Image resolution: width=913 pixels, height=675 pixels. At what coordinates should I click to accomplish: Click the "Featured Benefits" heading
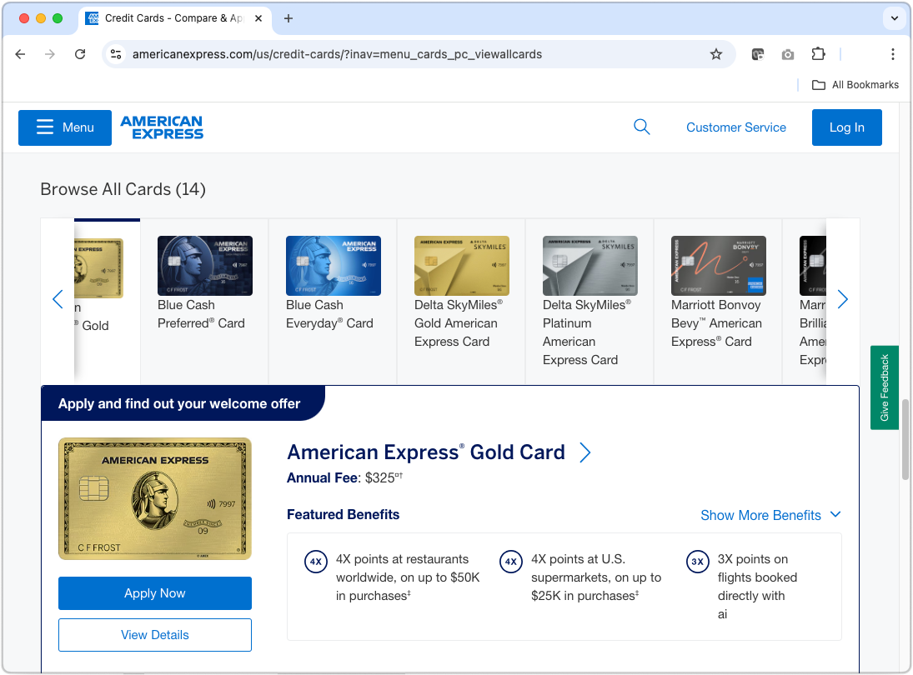[343, 514]
